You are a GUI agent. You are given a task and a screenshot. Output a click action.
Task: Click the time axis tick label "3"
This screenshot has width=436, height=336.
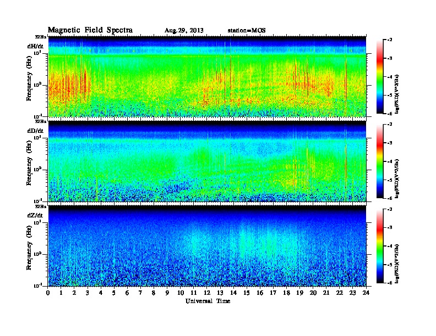tap(88, 293)
